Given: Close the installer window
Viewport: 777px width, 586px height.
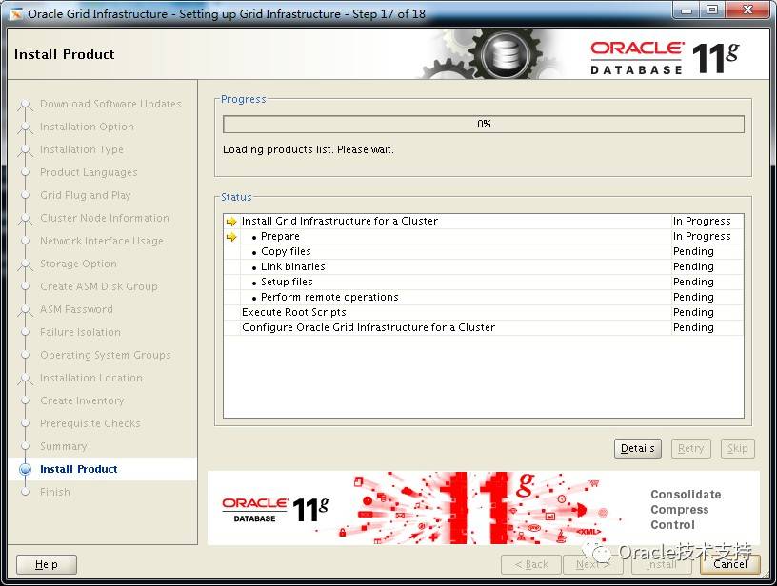Looking at the screenshot, I should [747, 10].
